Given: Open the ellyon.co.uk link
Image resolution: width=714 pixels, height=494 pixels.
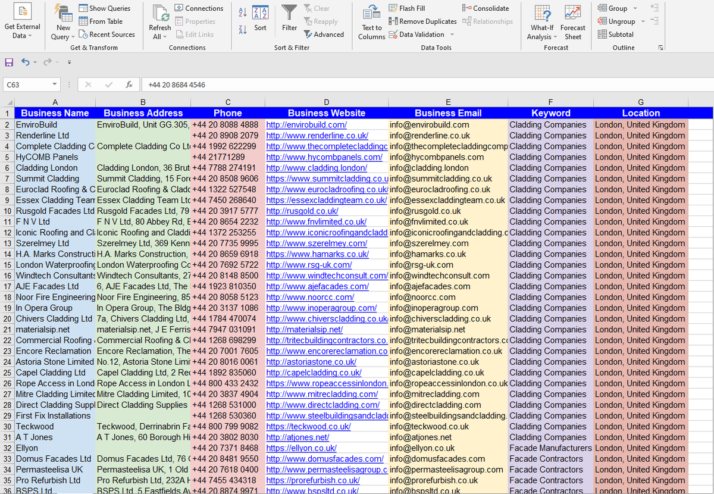Looking at the screenshot, I should click(302, 448).
